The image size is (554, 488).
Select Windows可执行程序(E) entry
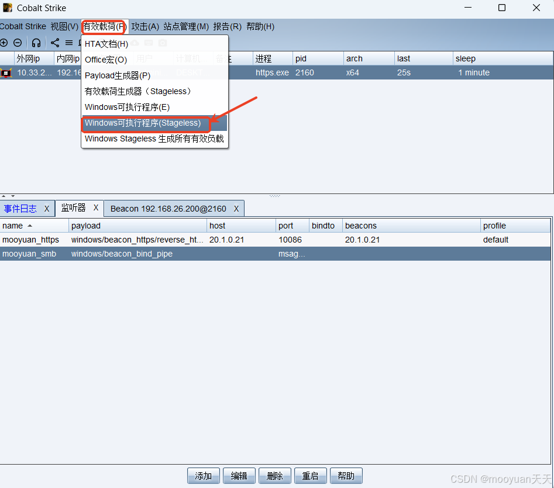point(155,108)
